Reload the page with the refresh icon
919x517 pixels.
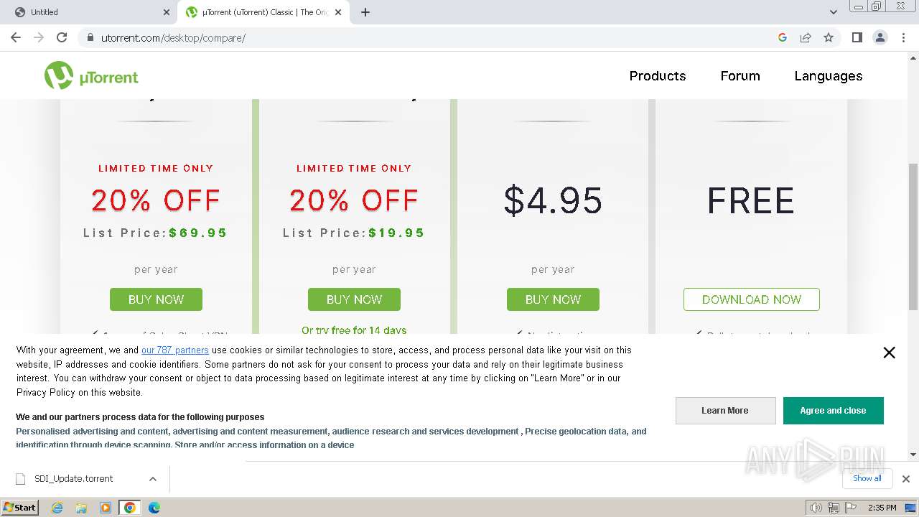point(62,37)
